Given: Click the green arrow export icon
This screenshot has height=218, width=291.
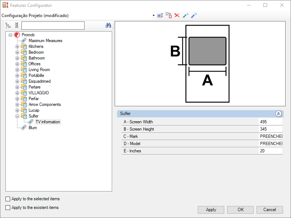Looking at the screenshot, I should click(x=185, y=15).
